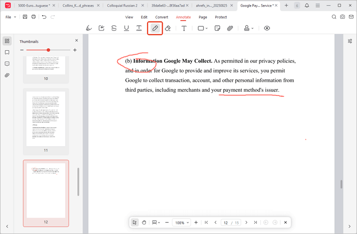Switch to Colloquial Russian 2 tab
The image size is (357, 234).
(x=122, y=6)
